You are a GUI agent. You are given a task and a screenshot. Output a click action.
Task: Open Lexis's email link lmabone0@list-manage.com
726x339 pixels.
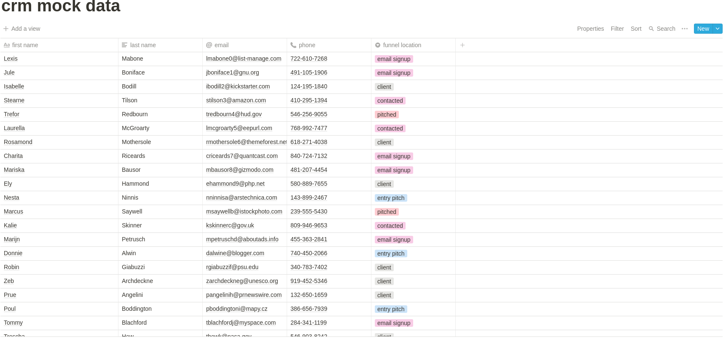pos(243,59)
